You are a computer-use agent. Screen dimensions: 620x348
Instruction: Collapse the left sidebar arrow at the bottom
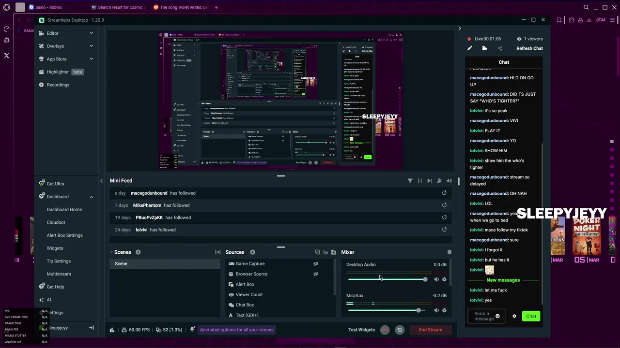click(91, 328)
